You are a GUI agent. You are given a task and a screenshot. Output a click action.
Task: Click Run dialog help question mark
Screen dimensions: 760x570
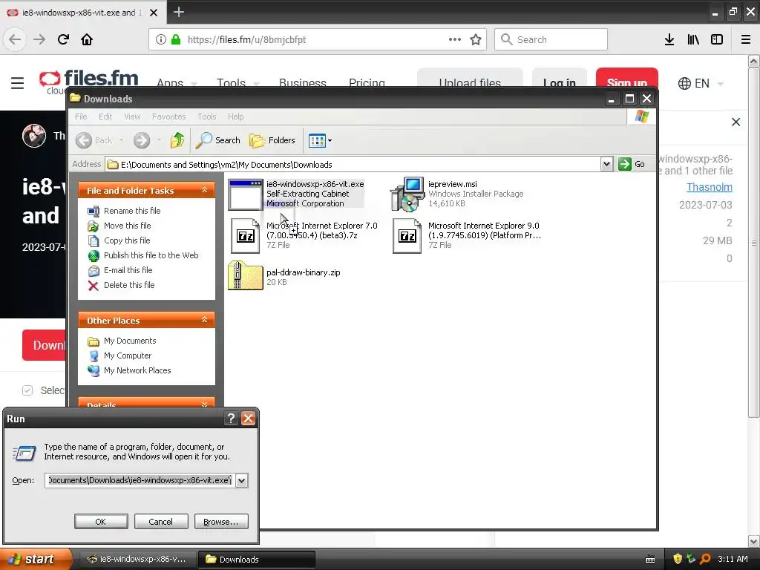232,419
